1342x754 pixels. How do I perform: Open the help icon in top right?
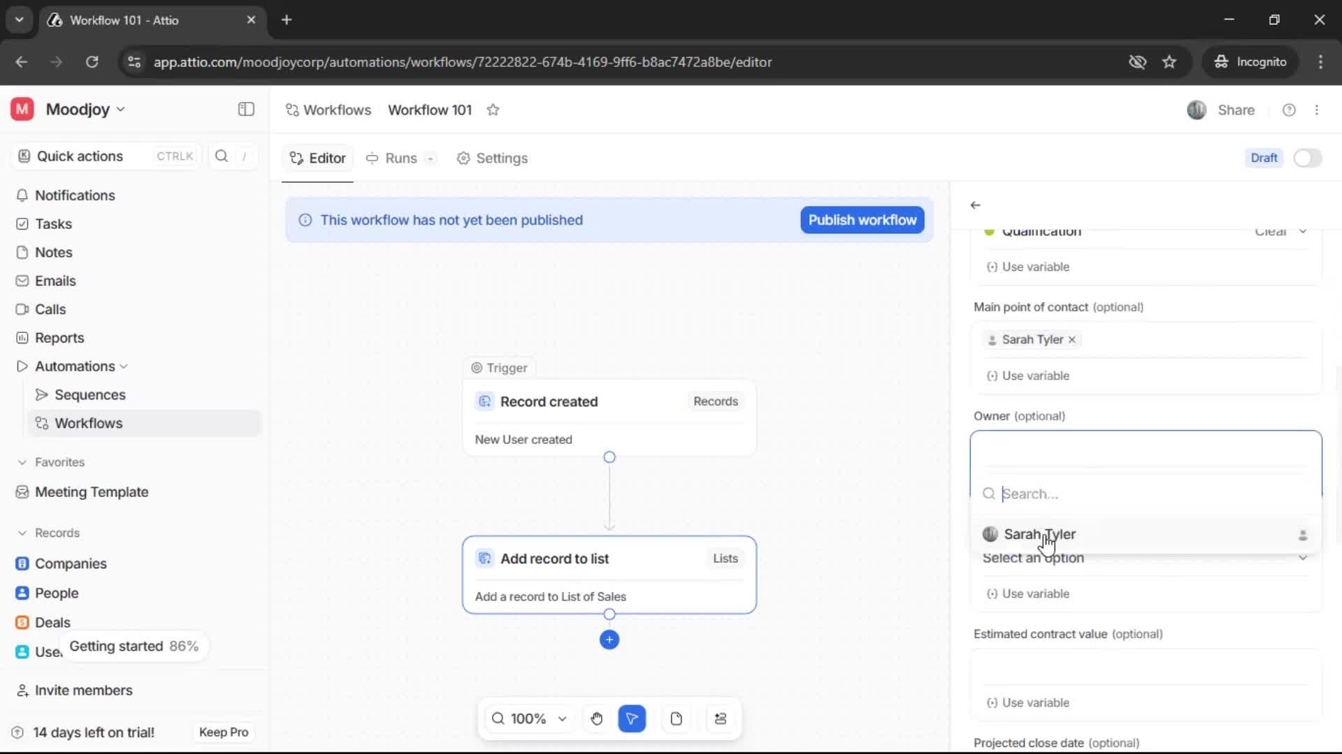point(1289,110)
